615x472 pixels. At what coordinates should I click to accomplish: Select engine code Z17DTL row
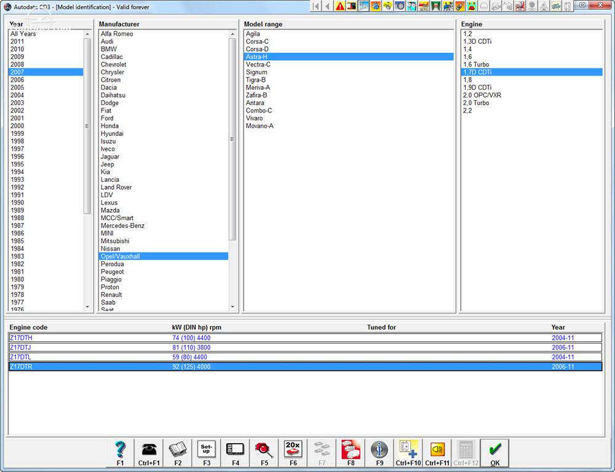305,357
